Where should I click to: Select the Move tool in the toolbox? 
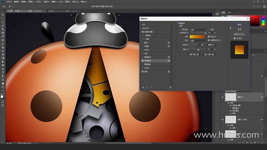[x=3, y=15]
